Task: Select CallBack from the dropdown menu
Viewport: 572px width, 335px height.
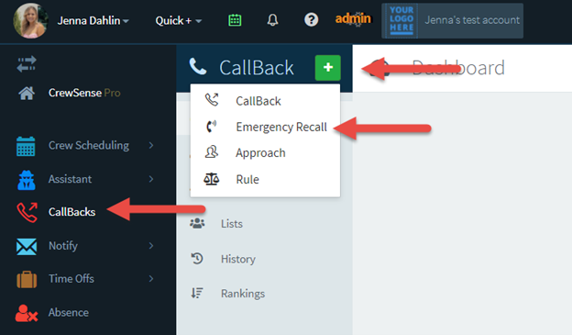Action: click(x=258, y=101)
